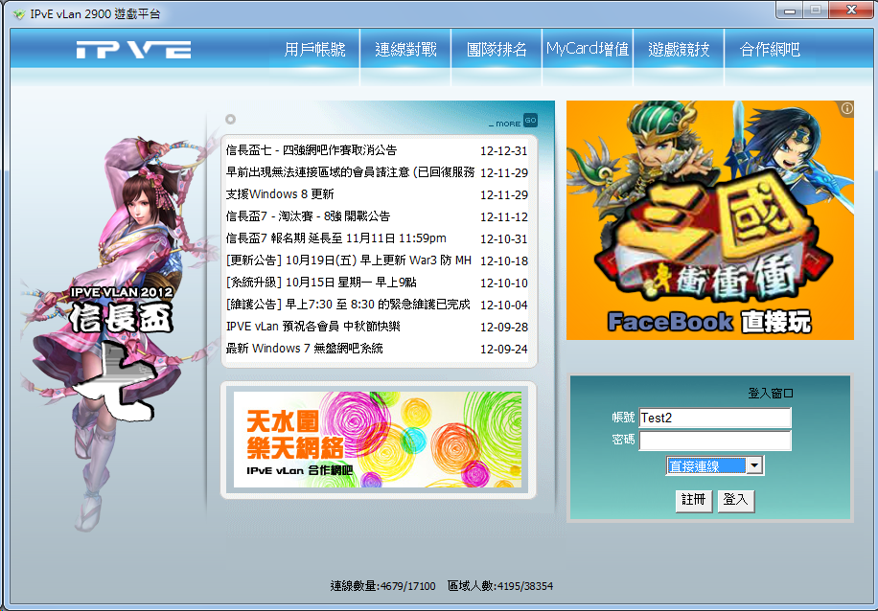
Task: Open news [維護公告] 早上7:30 至 8:30
Action: tap(348, 305)
